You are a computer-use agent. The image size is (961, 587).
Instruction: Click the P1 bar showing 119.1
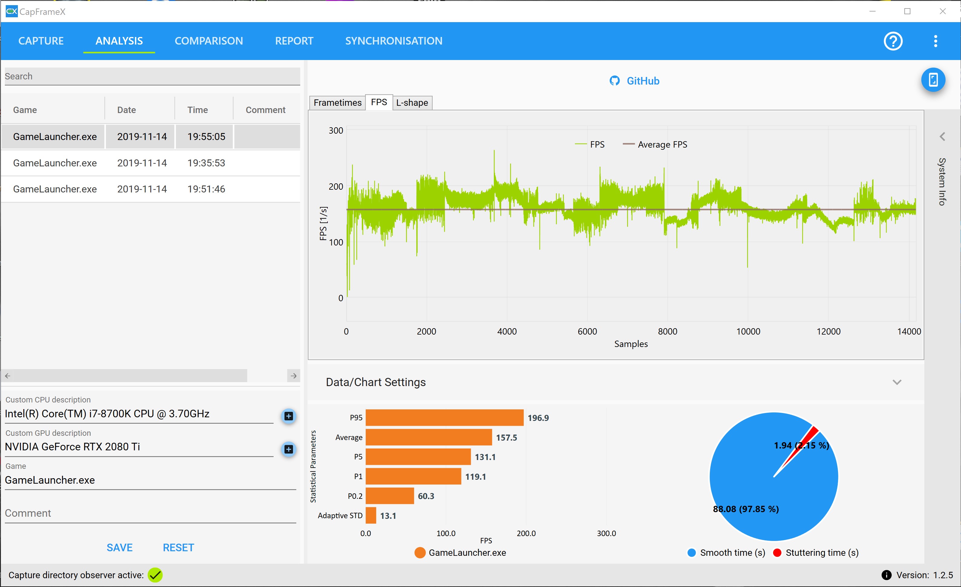413,476
